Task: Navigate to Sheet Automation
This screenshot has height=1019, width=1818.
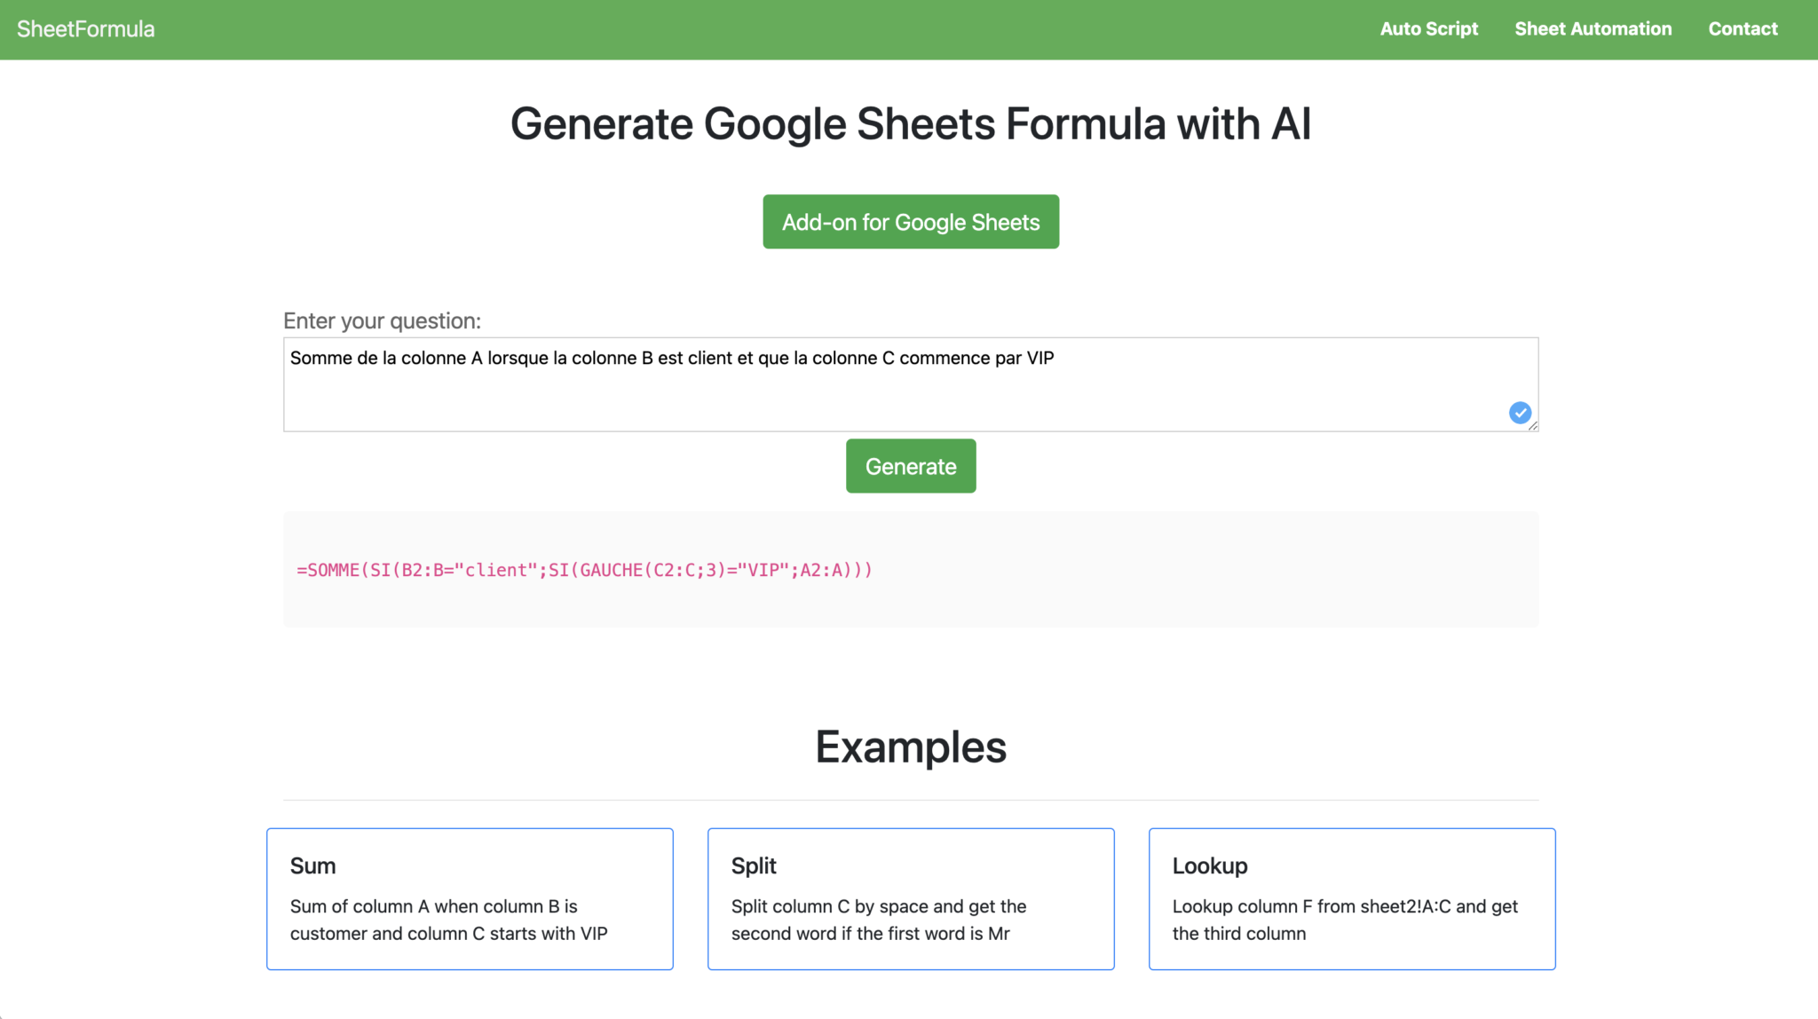Action: tap(1593, 28)
